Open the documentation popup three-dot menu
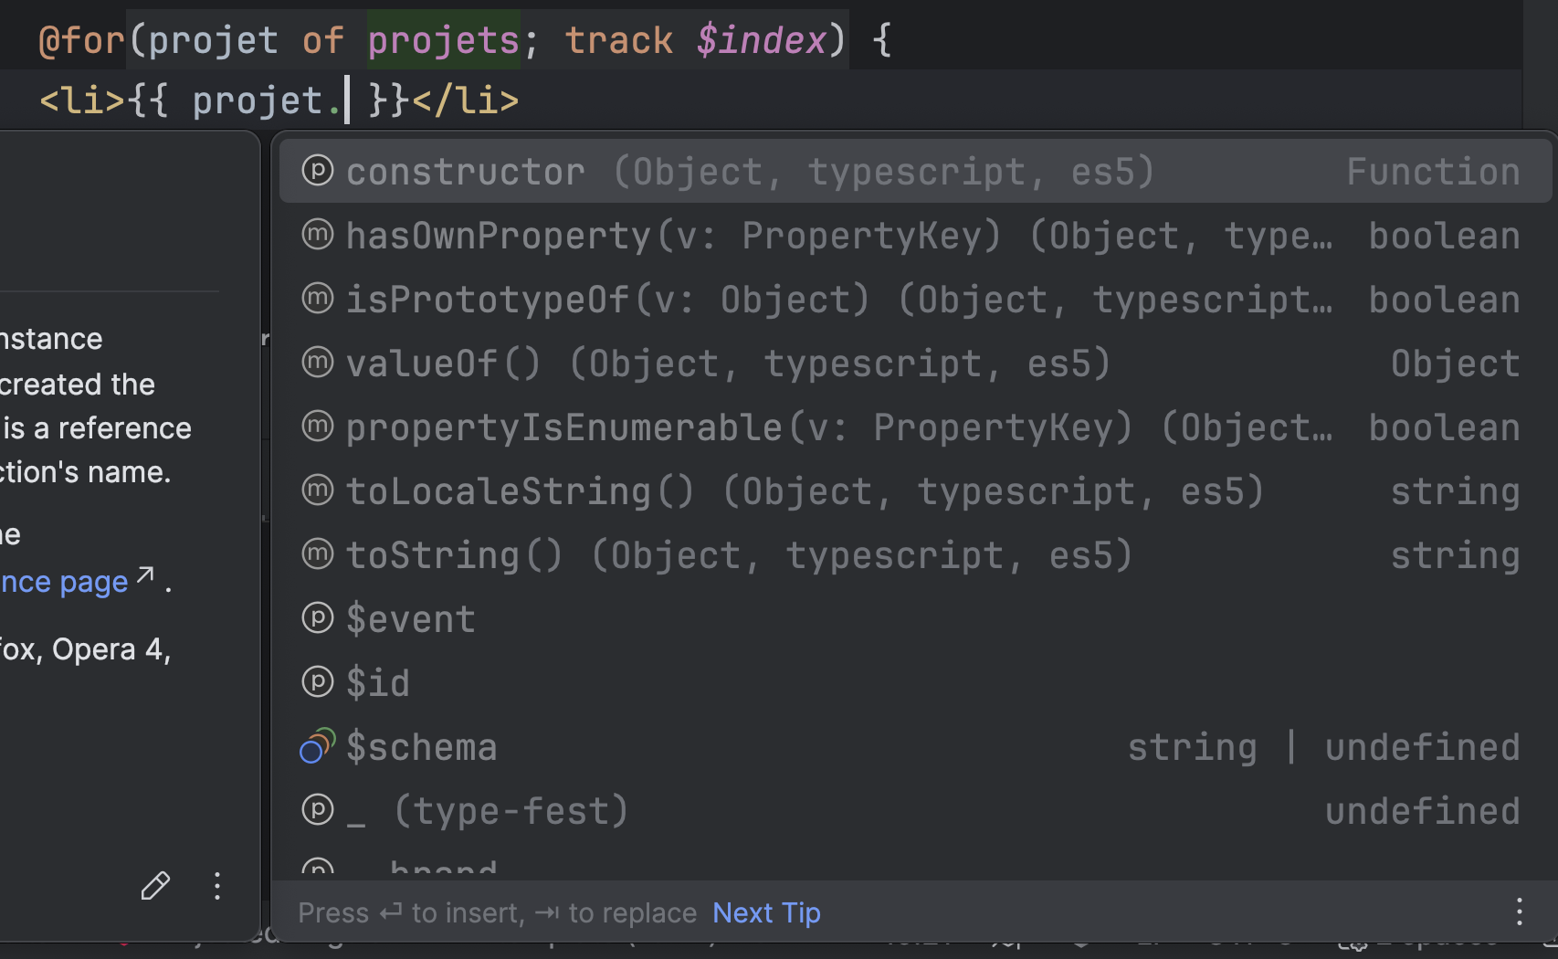This screenshot has height=959, width=1558. 217,886
